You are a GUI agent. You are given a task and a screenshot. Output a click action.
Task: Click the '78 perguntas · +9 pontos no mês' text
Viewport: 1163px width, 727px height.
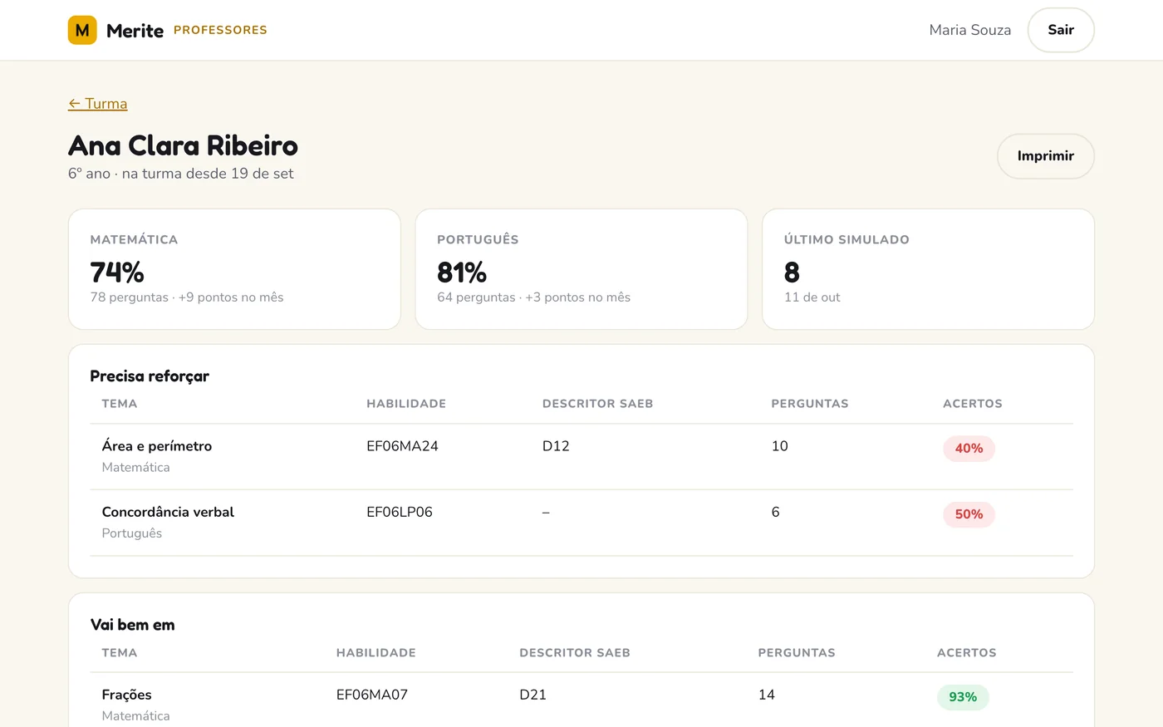(187, 297)
